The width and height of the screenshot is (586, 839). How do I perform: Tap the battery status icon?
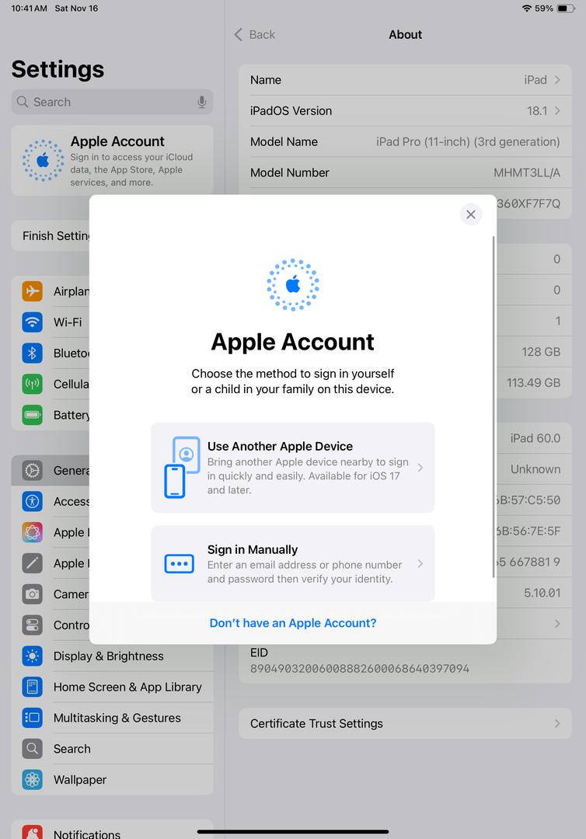point(566,9)
